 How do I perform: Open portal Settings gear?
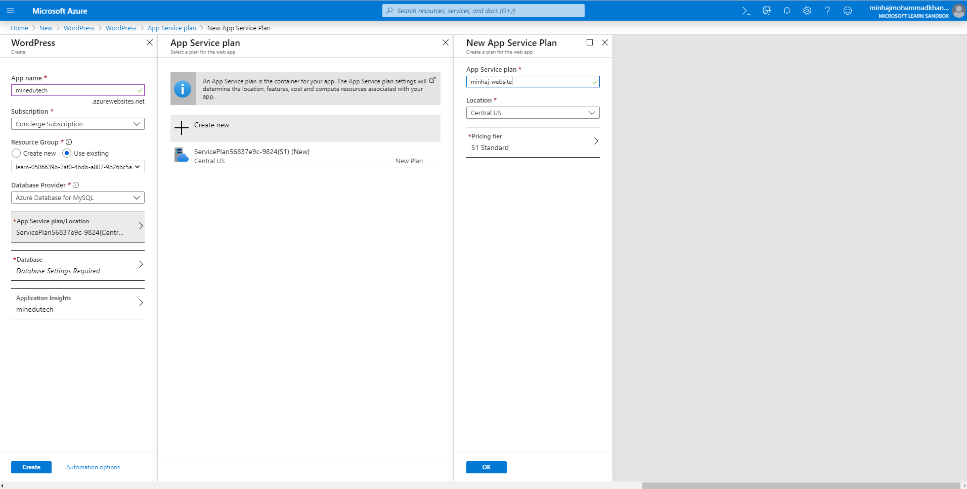click(807, 11)
